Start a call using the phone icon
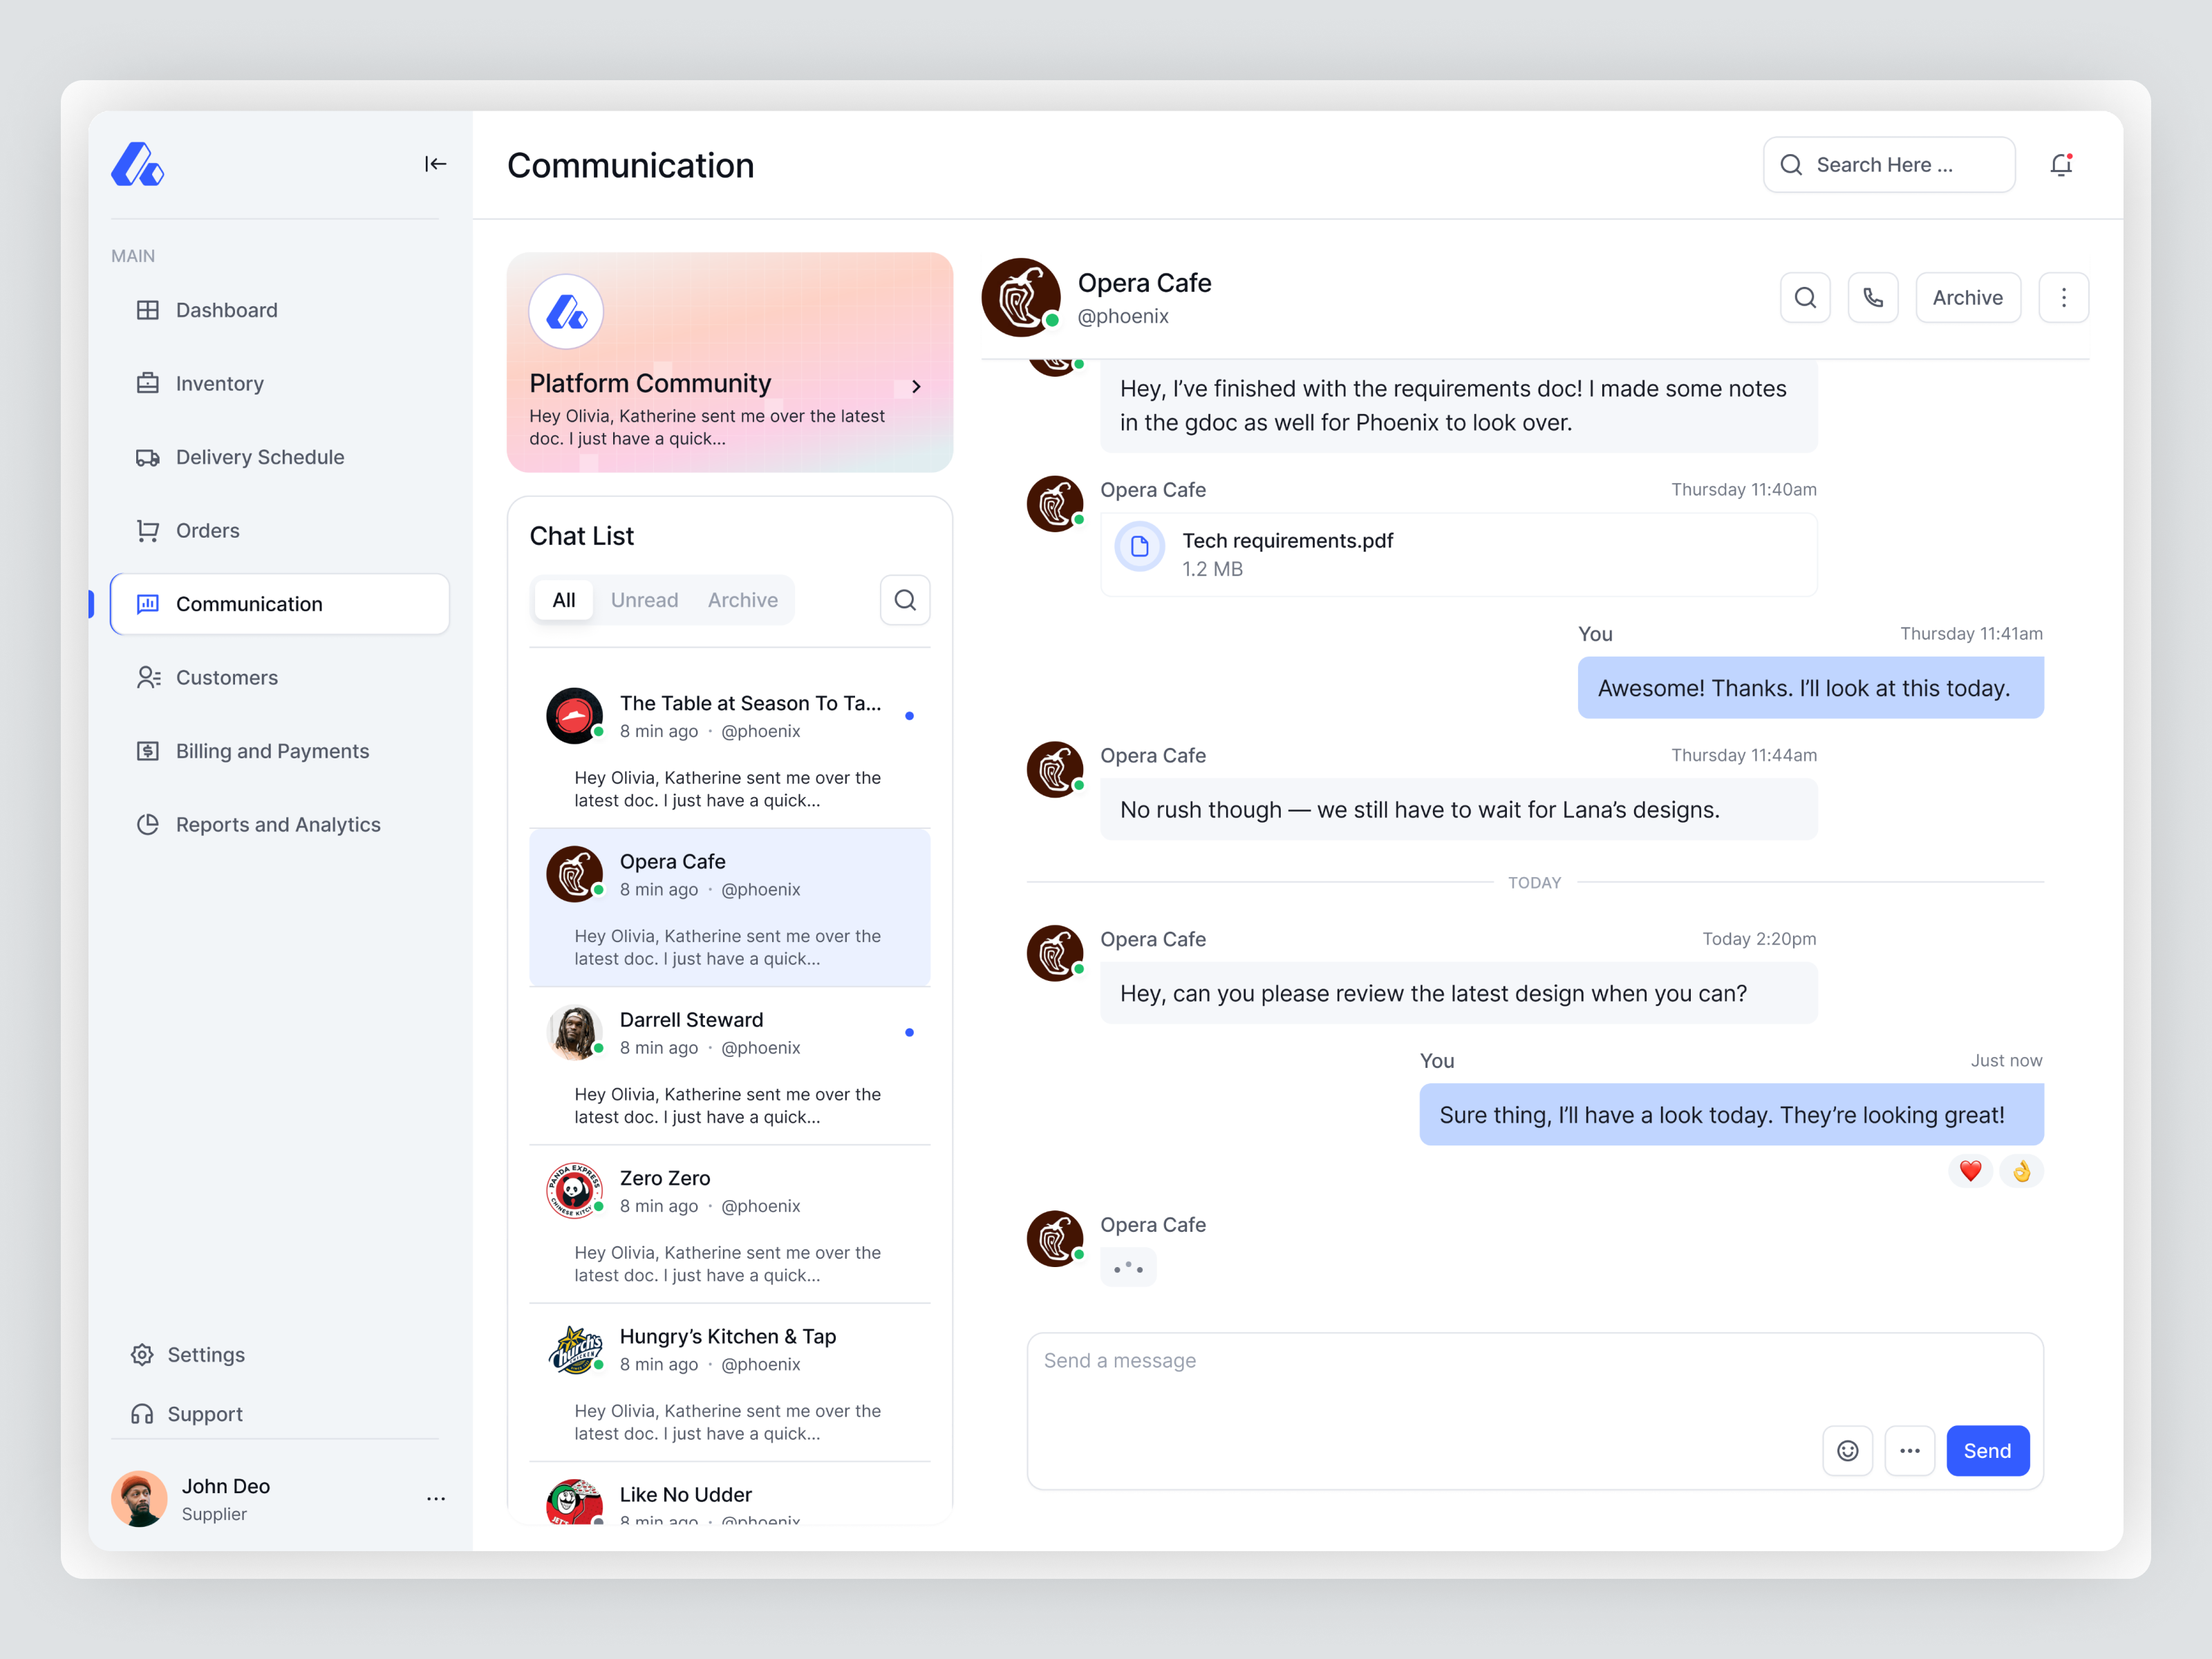Viewport: 2212px width, 1659px height. [1873, 297]
